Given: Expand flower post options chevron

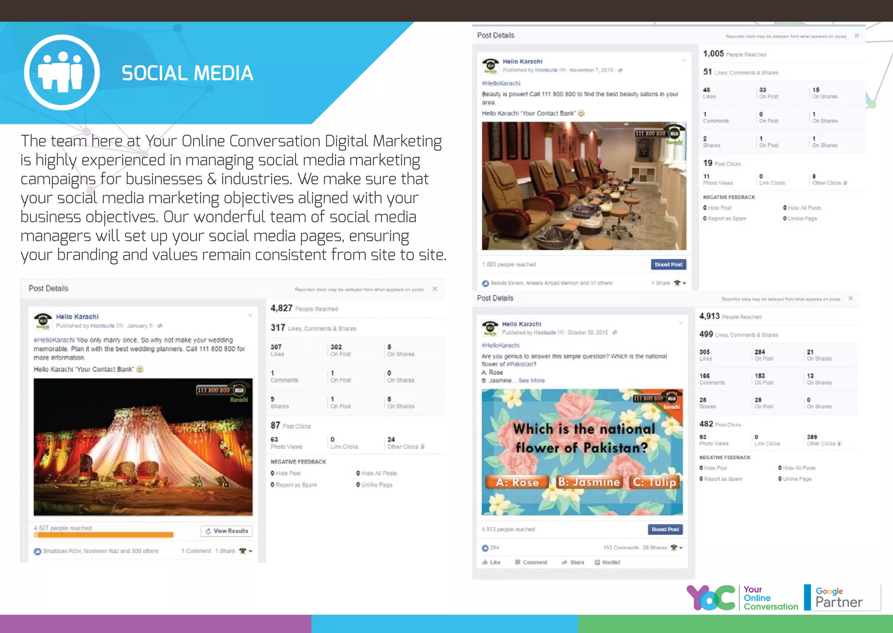Looking at the screenshot, I should point(680,323).
